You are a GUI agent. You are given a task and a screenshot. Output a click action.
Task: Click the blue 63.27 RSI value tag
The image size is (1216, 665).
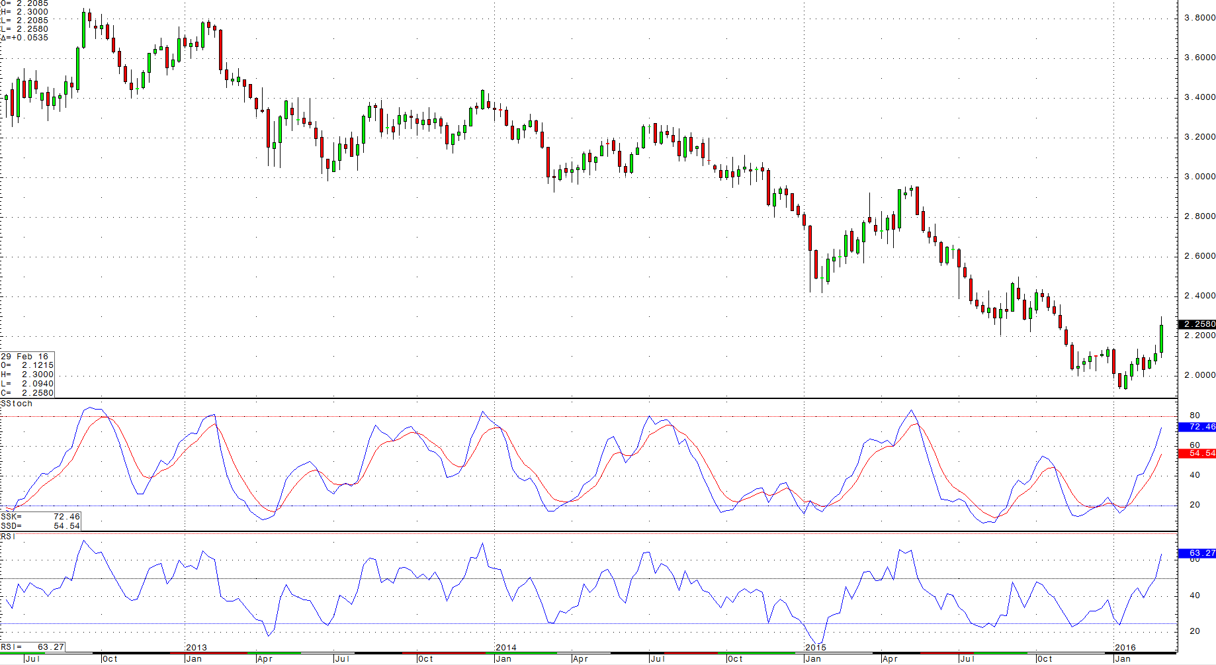pyautogui.click(x=1197, y=553)
